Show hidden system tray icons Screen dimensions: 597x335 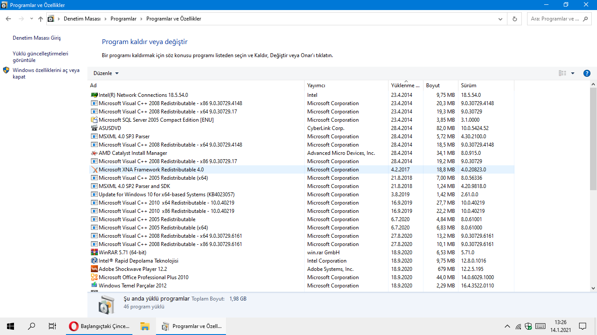click(x=507, y=326)
